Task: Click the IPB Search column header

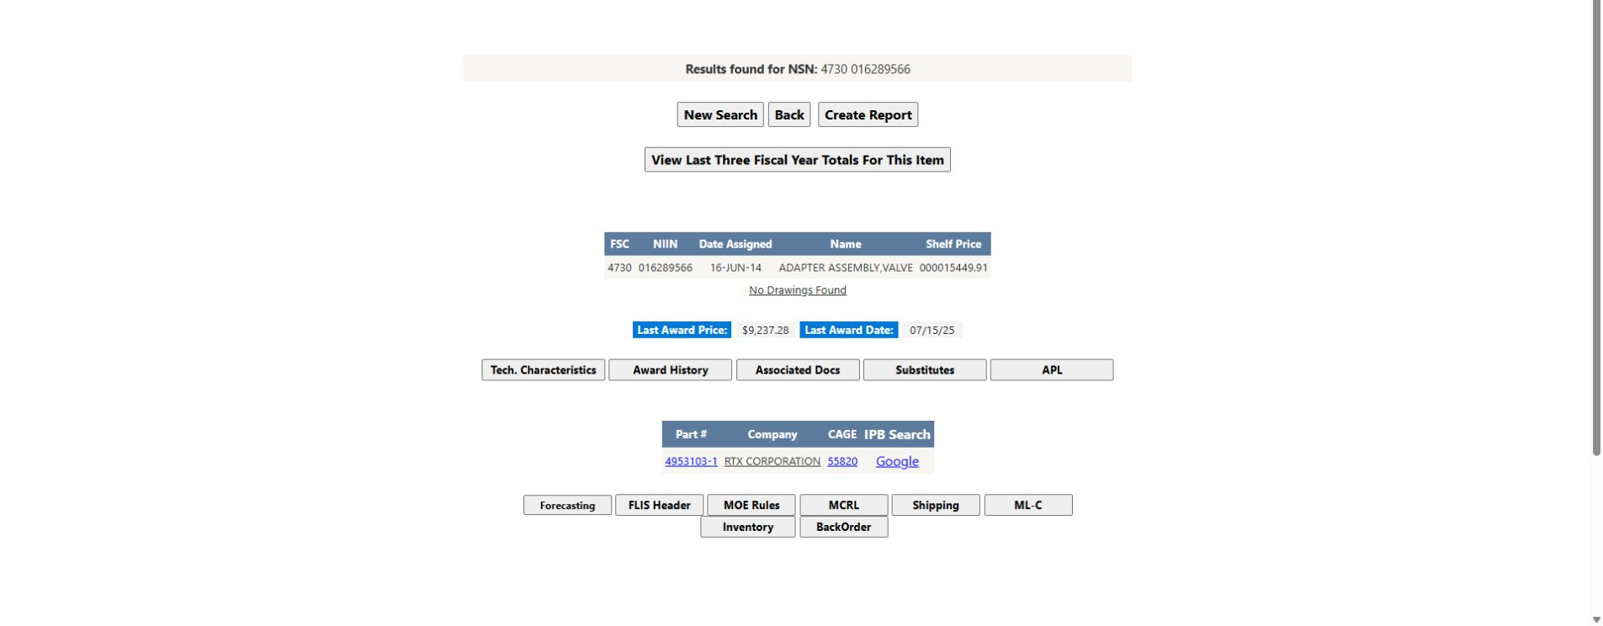Action: 897,435
